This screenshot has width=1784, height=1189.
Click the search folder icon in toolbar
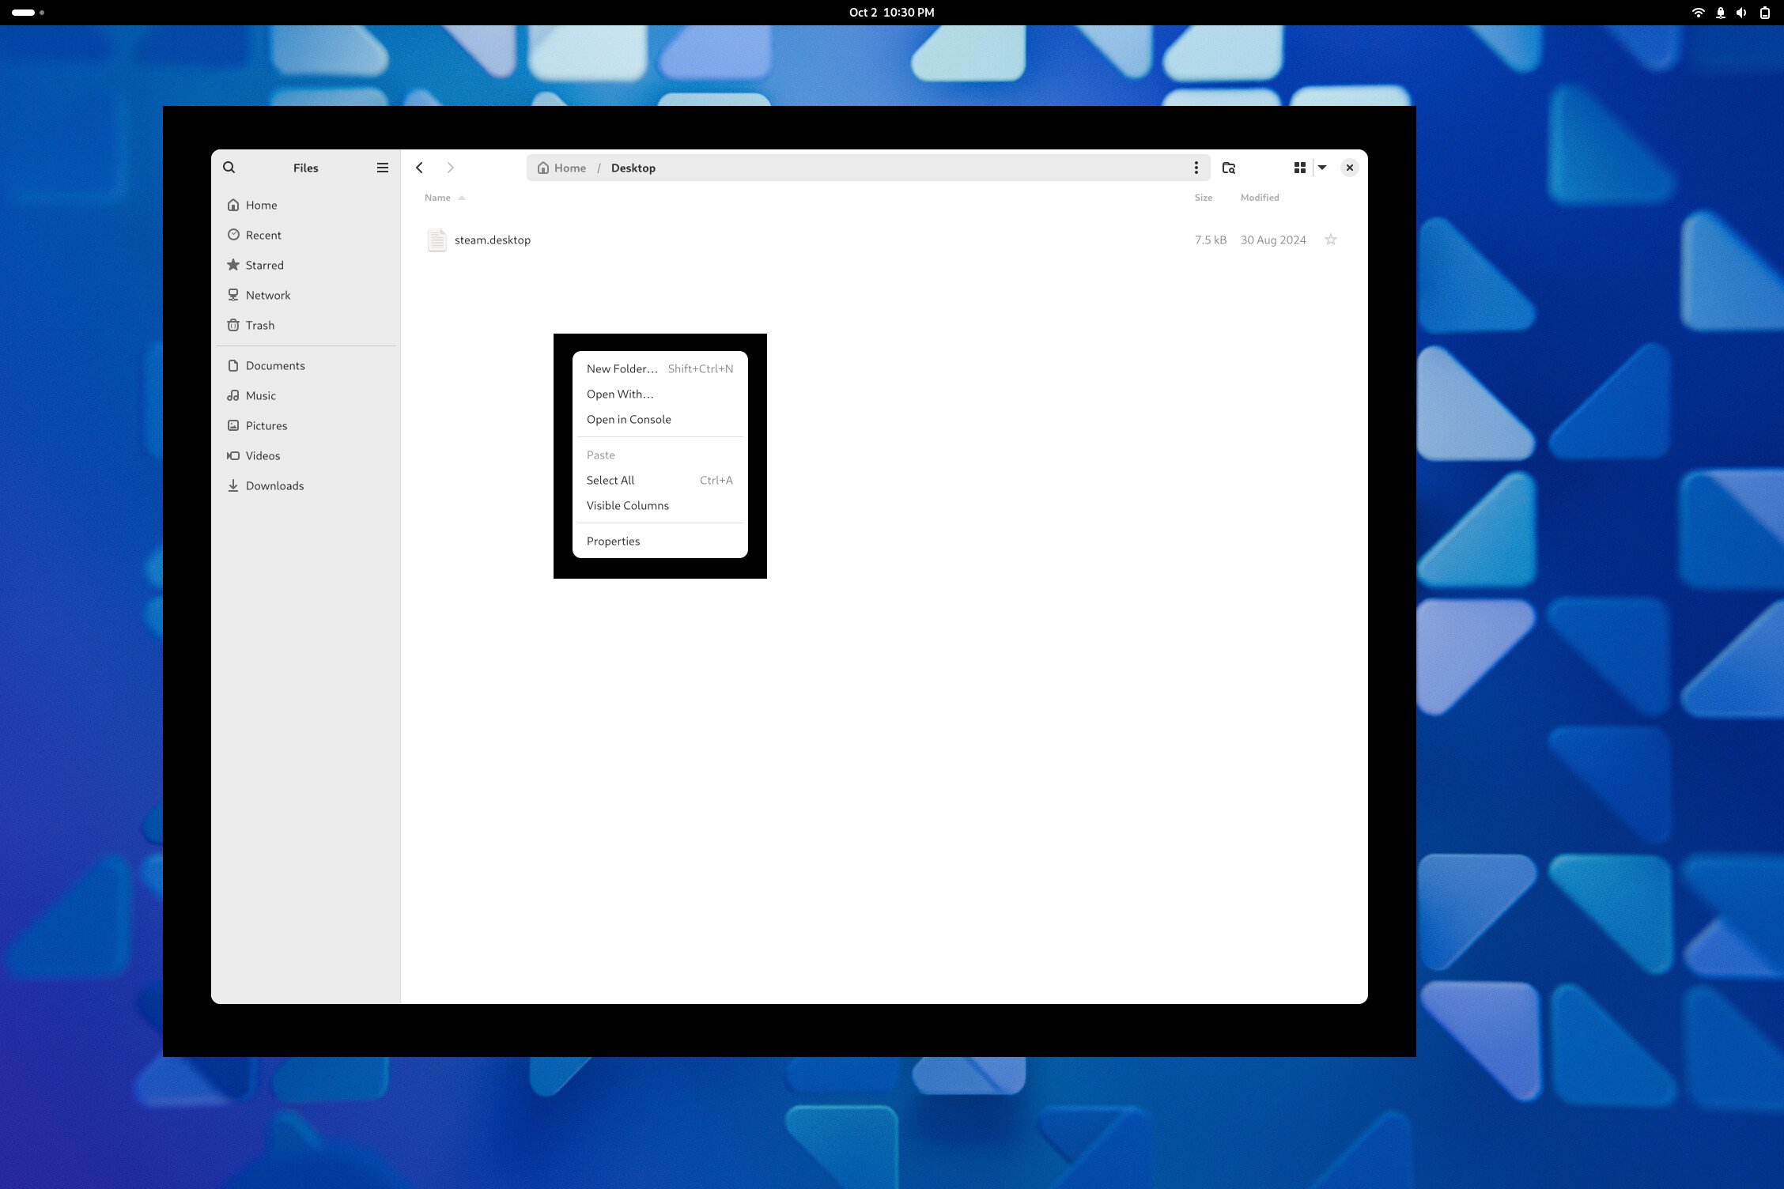click(1229, 168)
